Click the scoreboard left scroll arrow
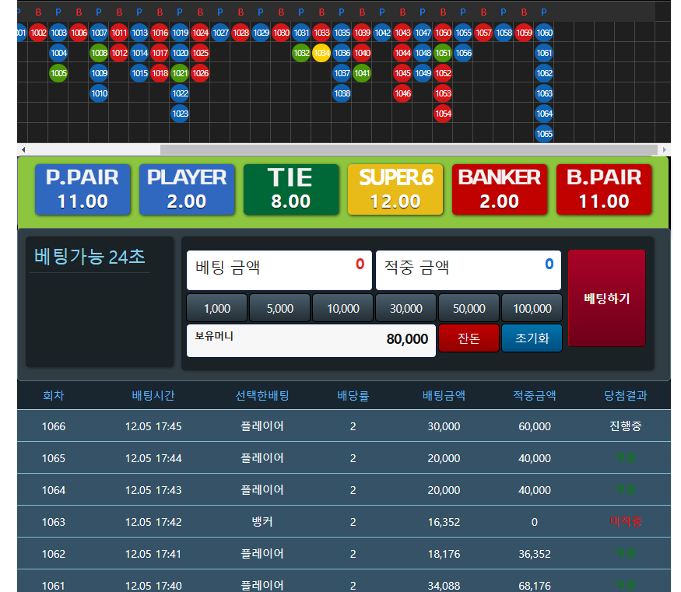 (x=23, y=149)
